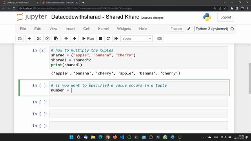Insert a cell below with plus icon

click(29, 38)
